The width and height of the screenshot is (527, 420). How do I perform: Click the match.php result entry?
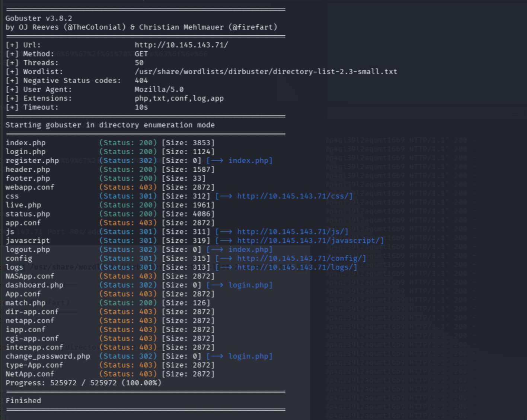click(x=25, y=303)
